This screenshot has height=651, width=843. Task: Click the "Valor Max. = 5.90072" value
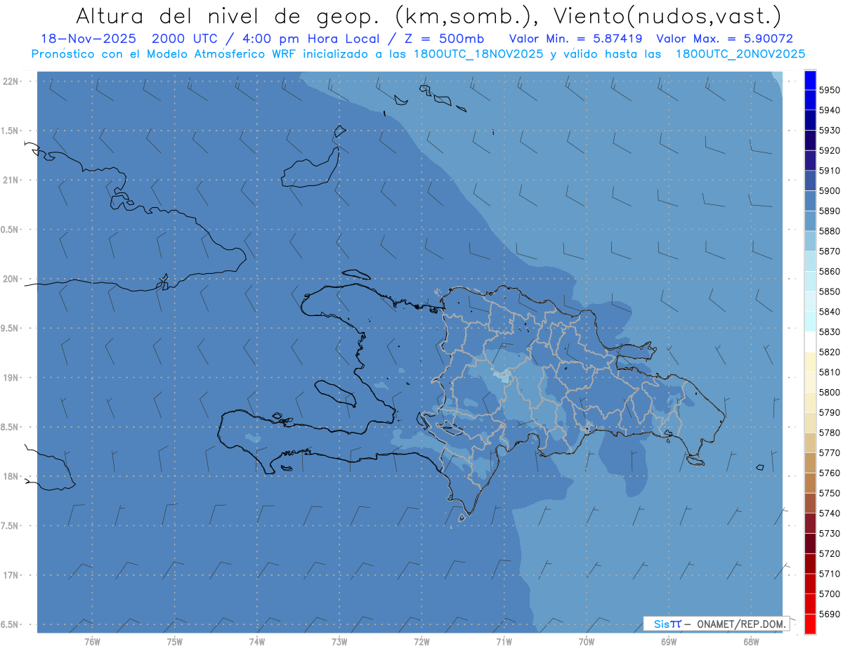(x=724, y=39)
